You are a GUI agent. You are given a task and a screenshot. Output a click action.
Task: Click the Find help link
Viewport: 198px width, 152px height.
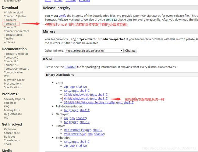click(x=10, y=103)
